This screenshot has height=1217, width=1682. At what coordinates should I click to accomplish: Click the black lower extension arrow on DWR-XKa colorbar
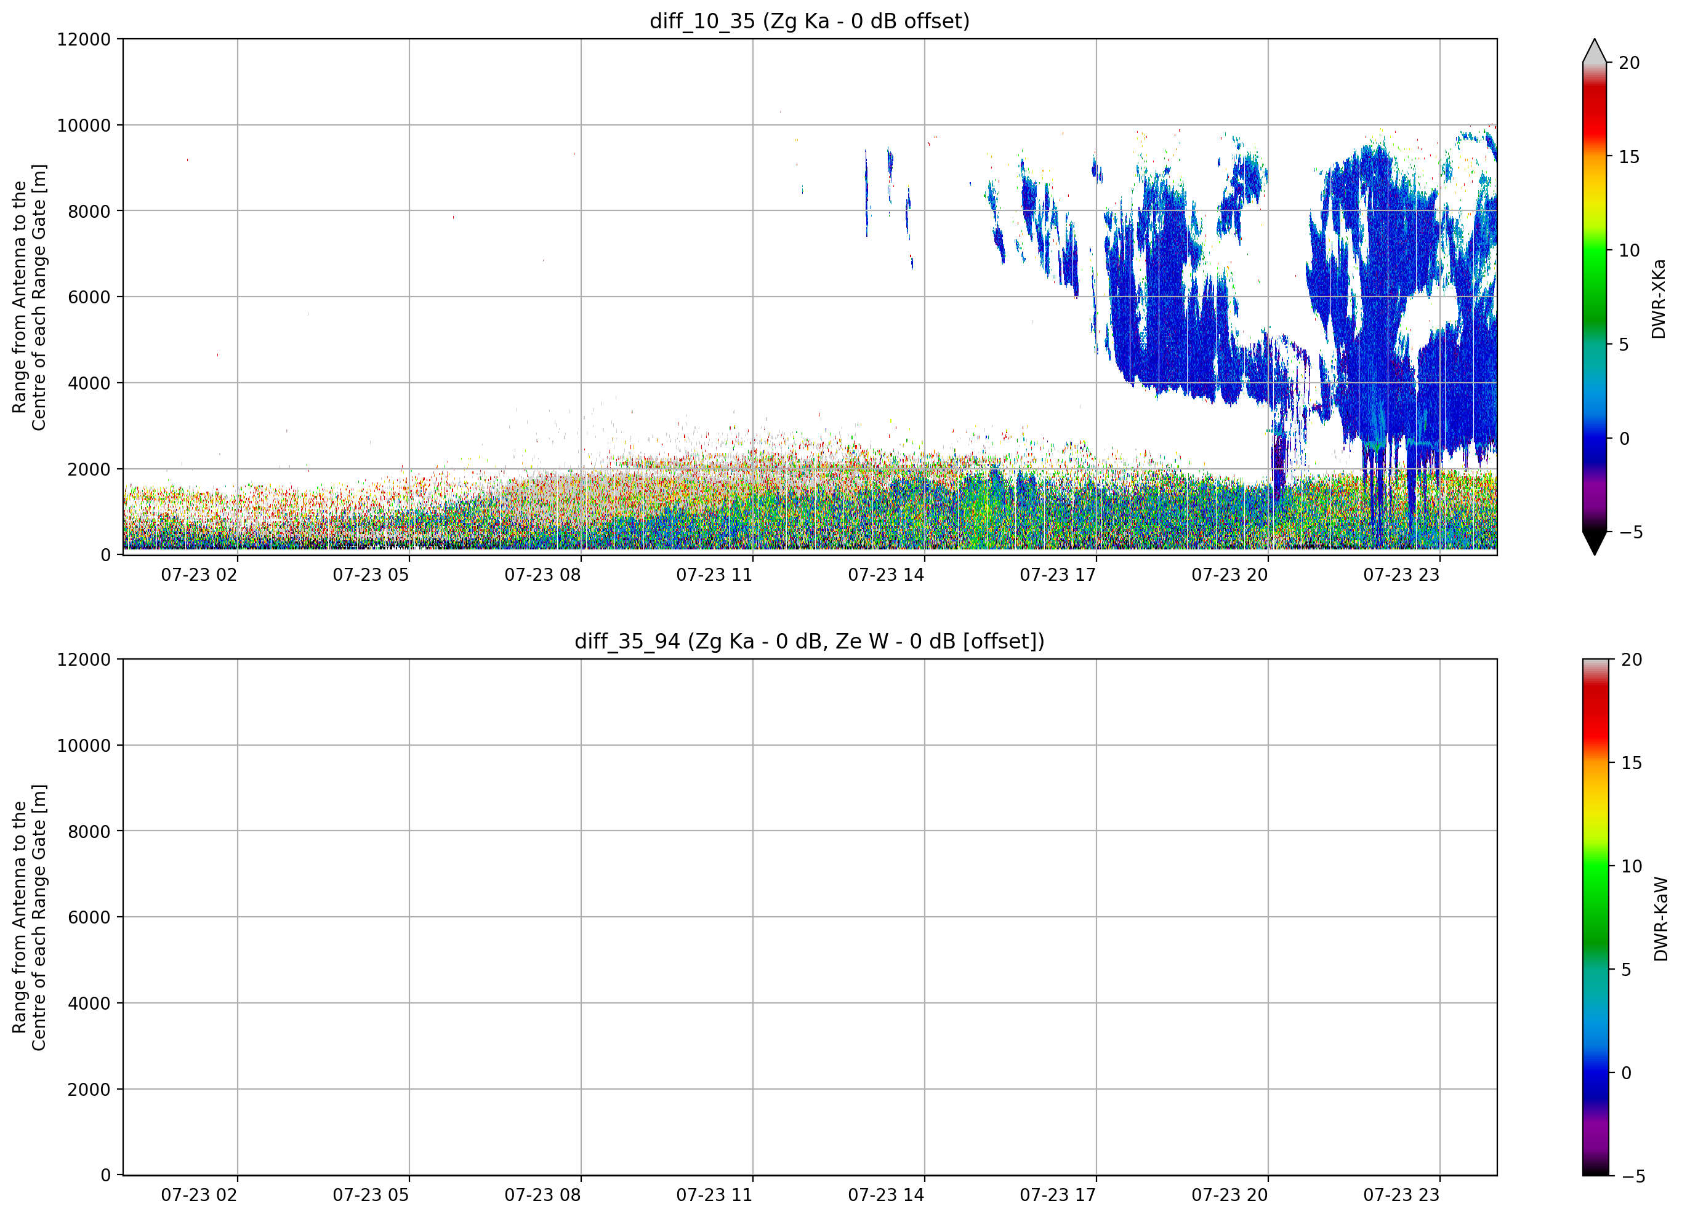coord(1595,543)
